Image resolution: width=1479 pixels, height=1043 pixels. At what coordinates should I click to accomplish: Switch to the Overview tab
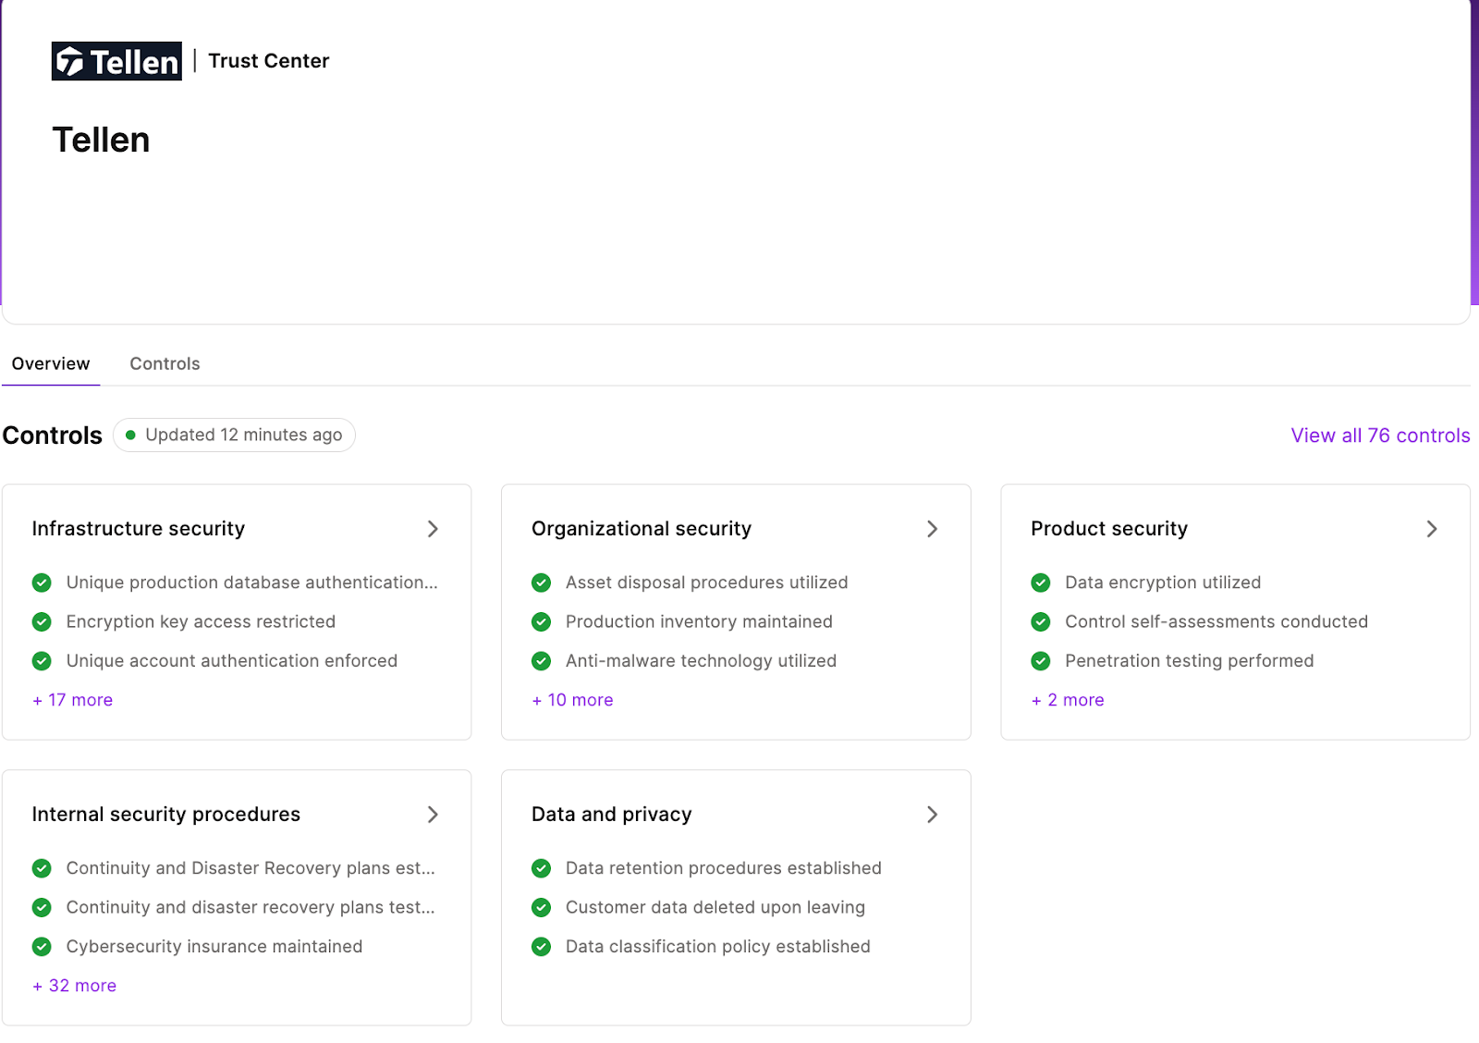point(51,363)
